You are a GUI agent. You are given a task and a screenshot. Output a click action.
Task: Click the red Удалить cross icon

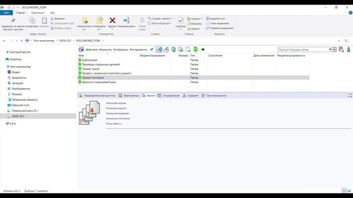click(113, 20)
